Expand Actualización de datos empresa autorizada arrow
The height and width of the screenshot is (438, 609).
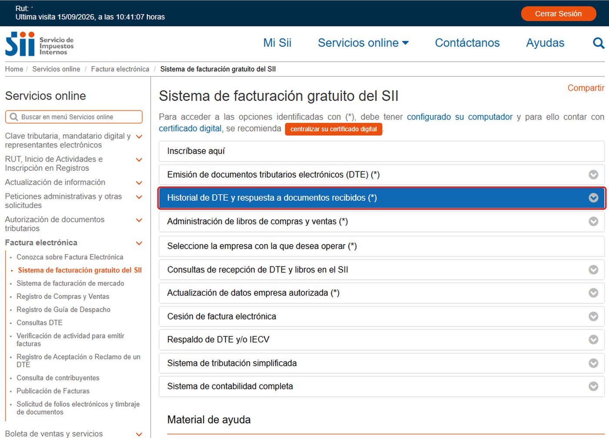tap(593, 293)
